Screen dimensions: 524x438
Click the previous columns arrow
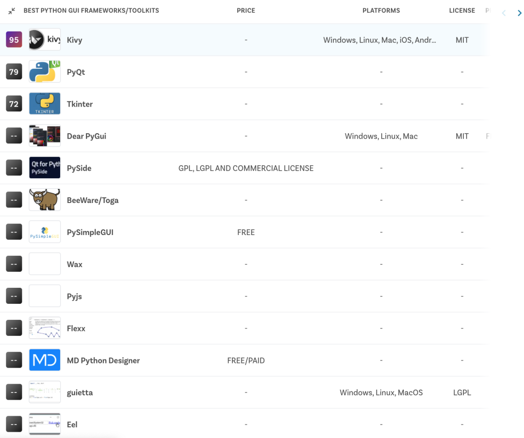504,13
